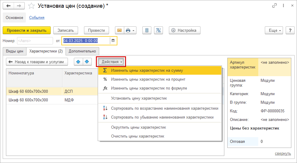Open calendar picker for date field

tap(113, 41)
